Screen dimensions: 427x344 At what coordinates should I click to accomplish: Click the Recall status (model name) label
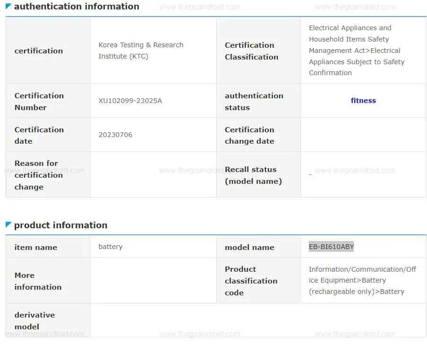tap(253, 175)
